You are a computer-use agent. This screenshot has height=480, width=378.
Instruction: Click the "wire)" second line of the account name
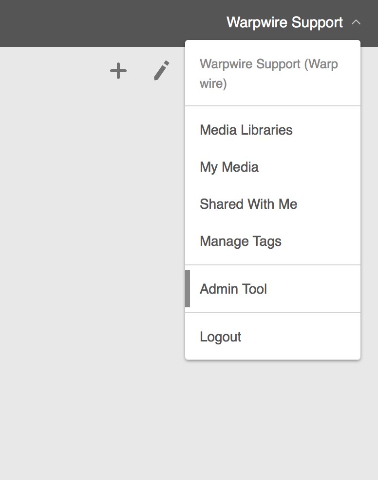coord(213,83)
